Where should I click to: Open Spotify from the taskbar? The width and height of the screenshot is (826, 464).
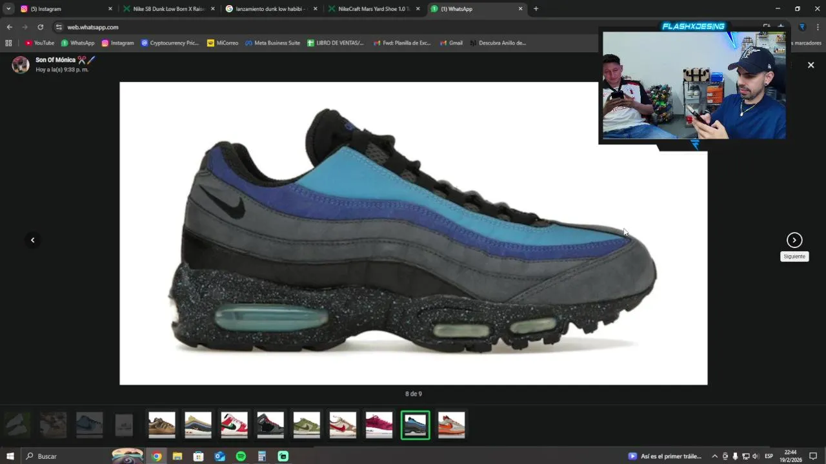[241, 456]
